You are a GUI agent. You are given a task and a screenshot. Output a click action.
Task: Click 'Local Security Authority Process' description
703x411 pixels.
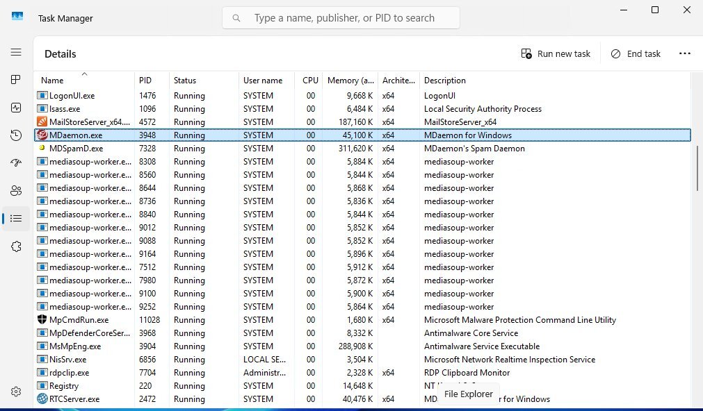pos(483,109)
